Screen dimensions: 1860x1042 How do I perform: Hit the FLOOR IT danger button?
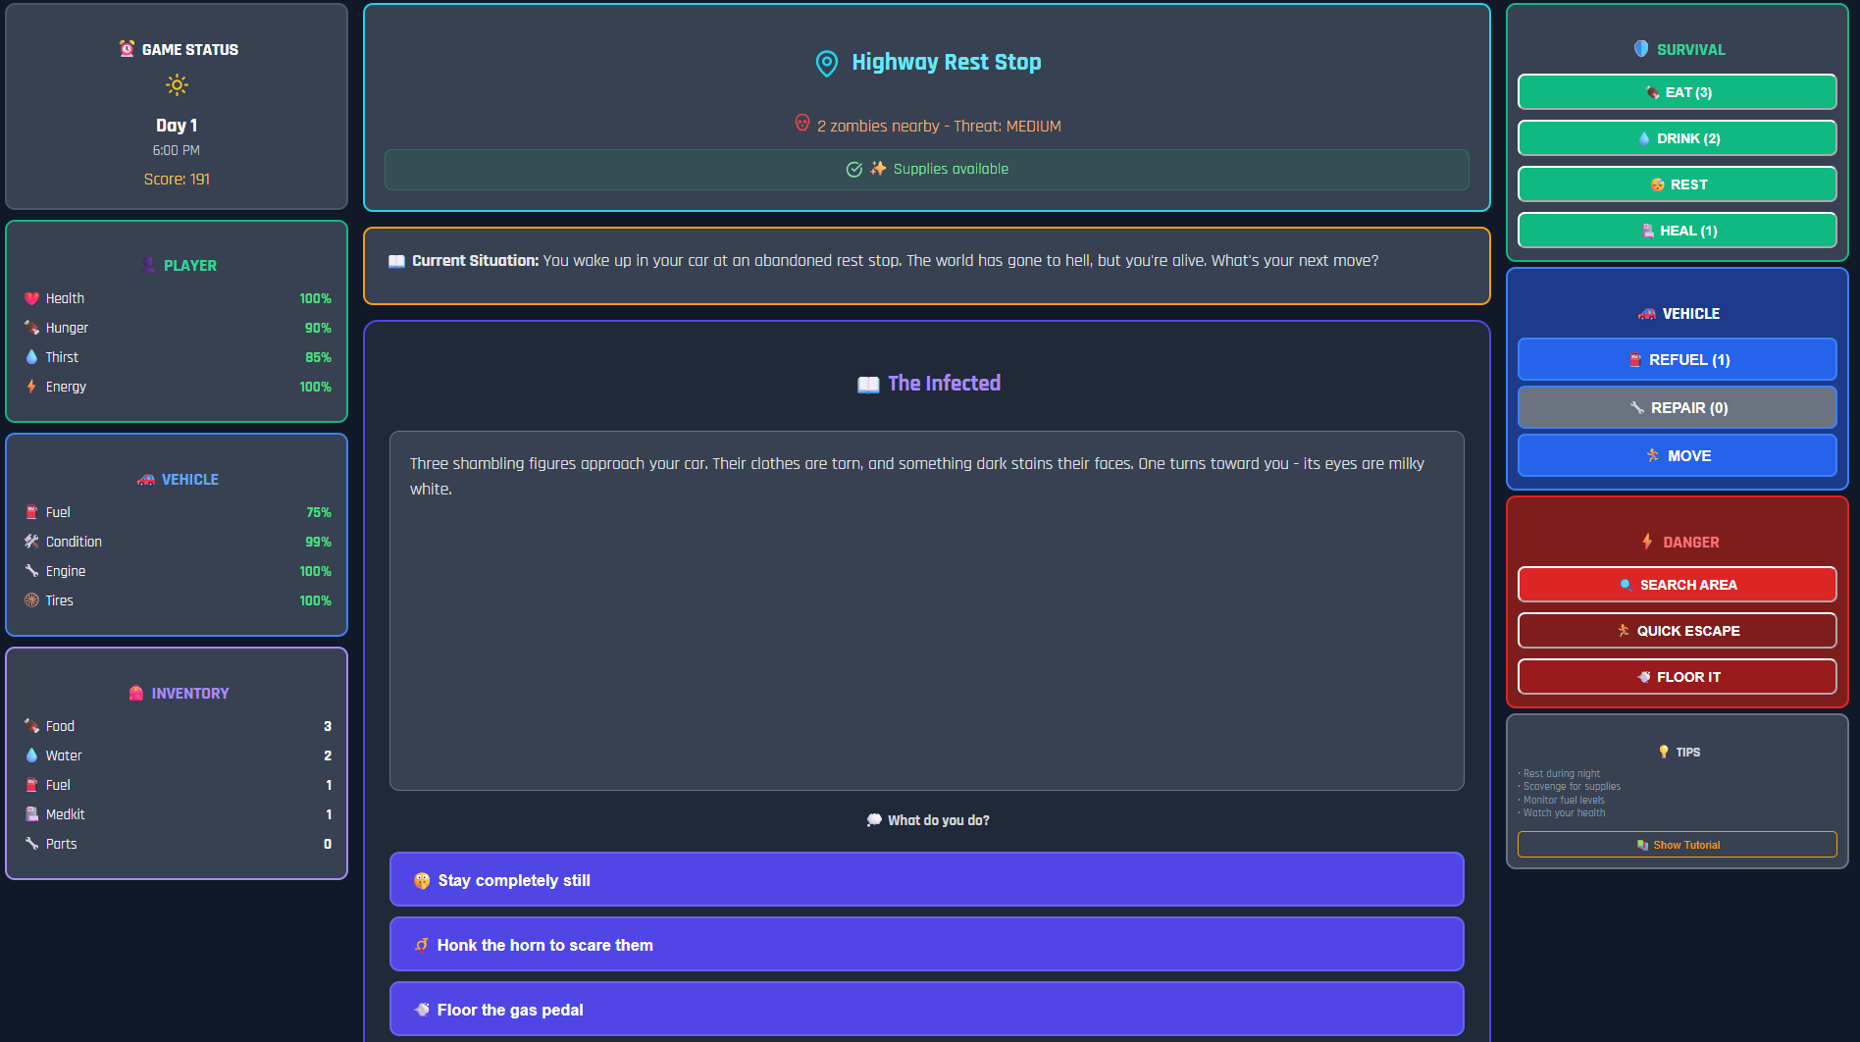(x=1677, y=677)
